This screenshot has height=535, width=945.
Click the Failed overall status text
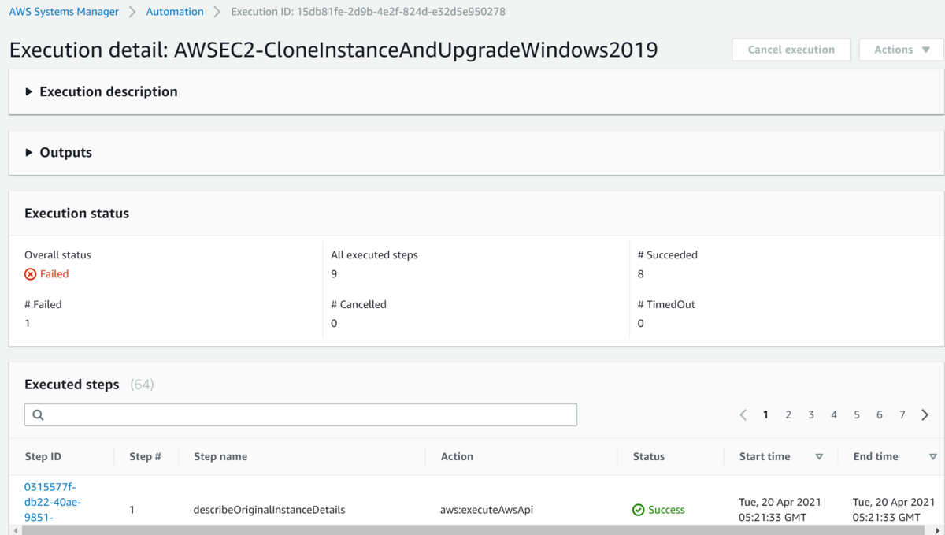click(x=54, y=274)
